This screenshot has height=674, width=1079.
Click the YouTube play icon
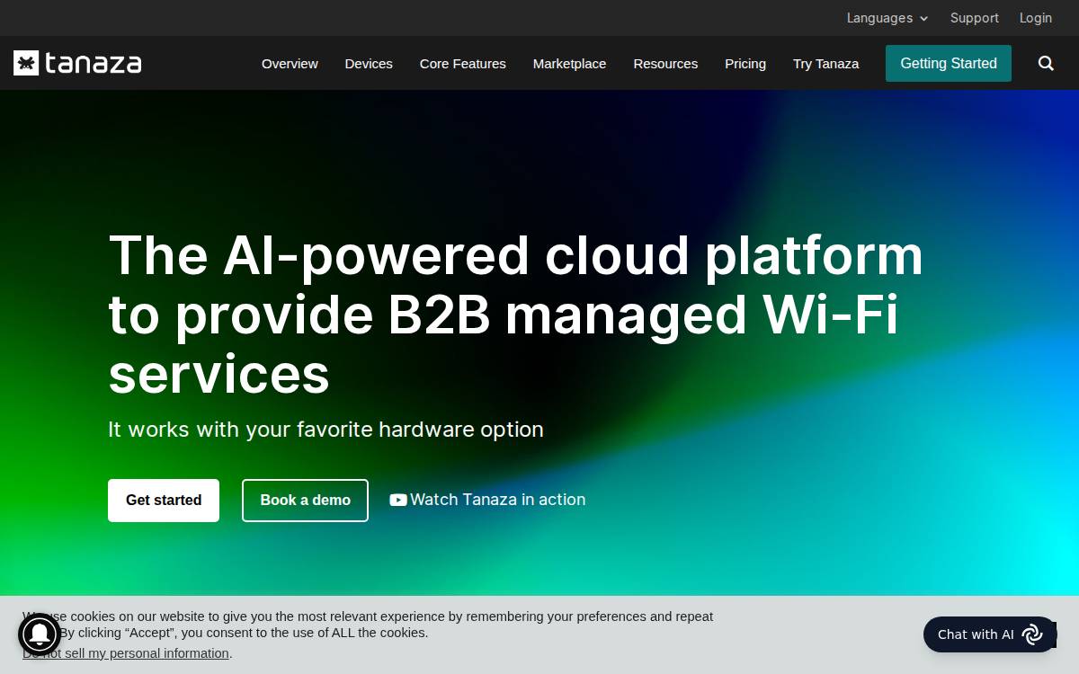(x=398, y=500)
